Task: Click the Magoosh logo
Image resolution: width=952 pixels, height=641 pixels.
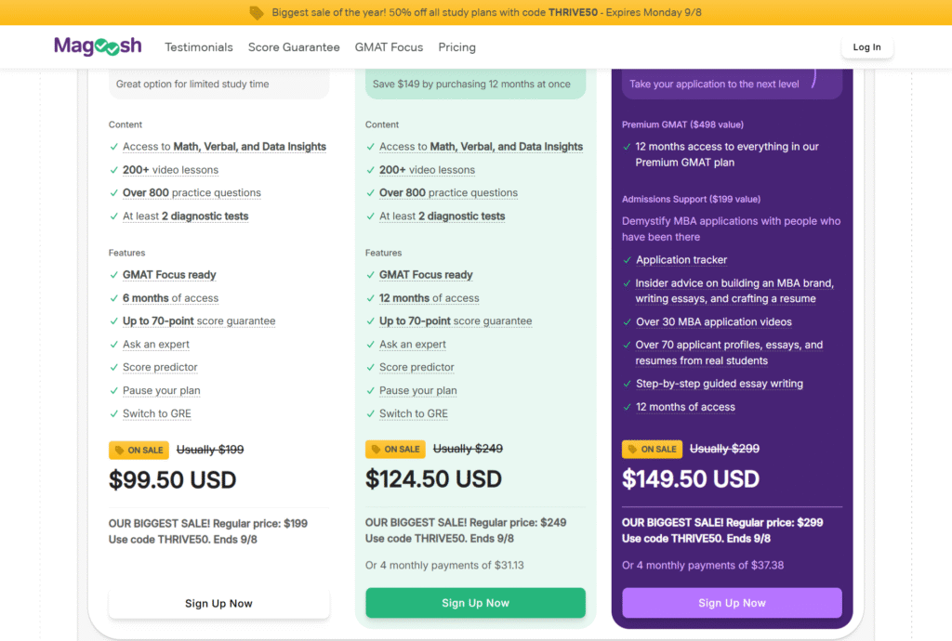Action: (98, 46)
